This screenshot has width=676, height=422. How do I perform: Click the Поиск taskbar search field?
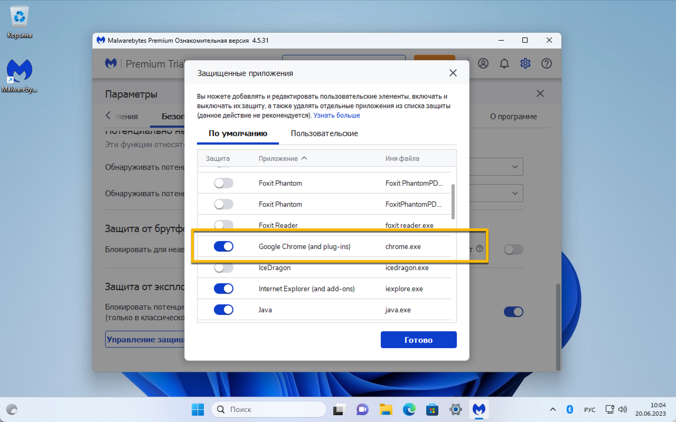pyautogui.click(x=269, y=409)
